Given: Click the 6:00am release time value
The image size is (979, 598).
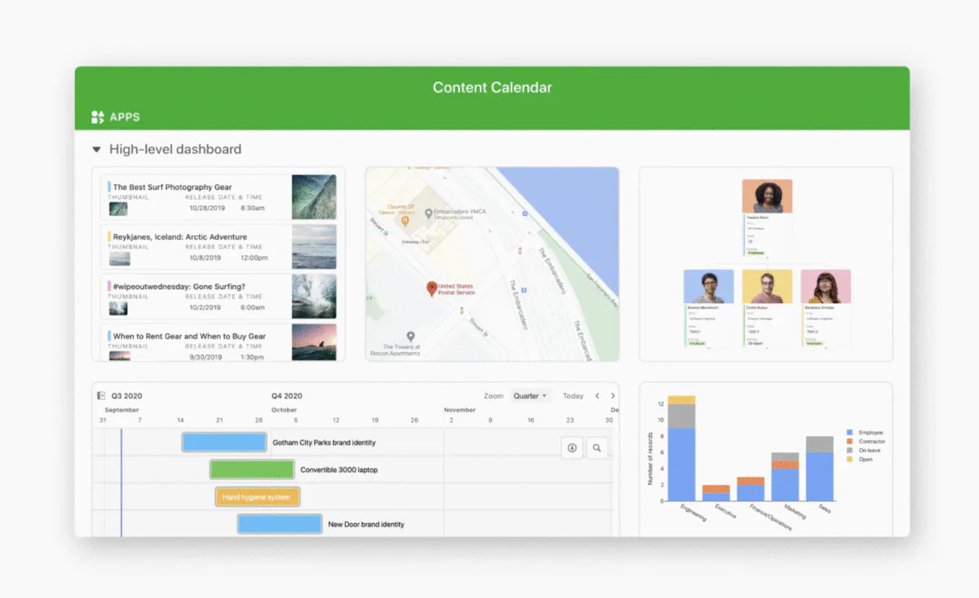Looking at the screenshot, I should point(252,307).
